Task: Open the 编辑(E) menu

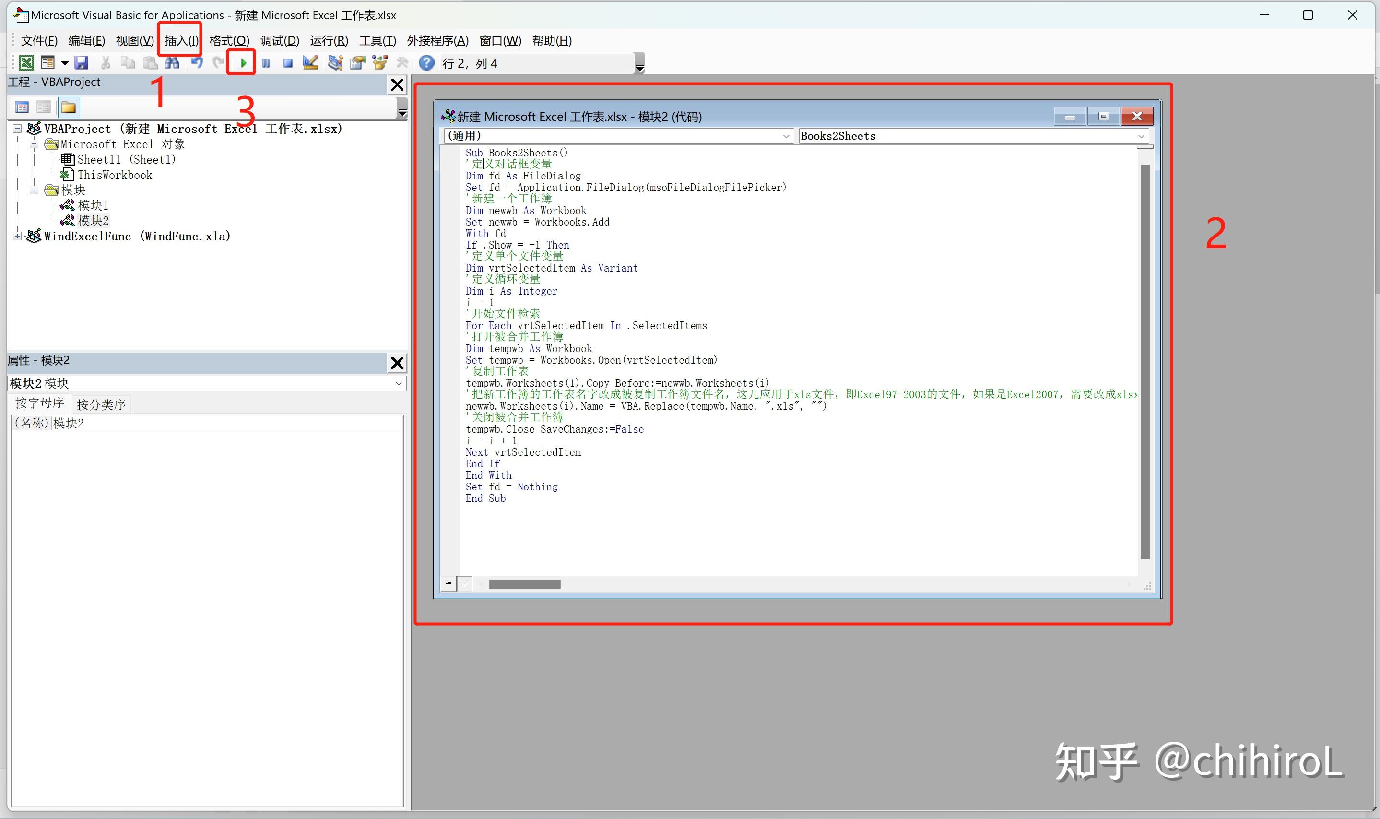Action: coord(87,41)
